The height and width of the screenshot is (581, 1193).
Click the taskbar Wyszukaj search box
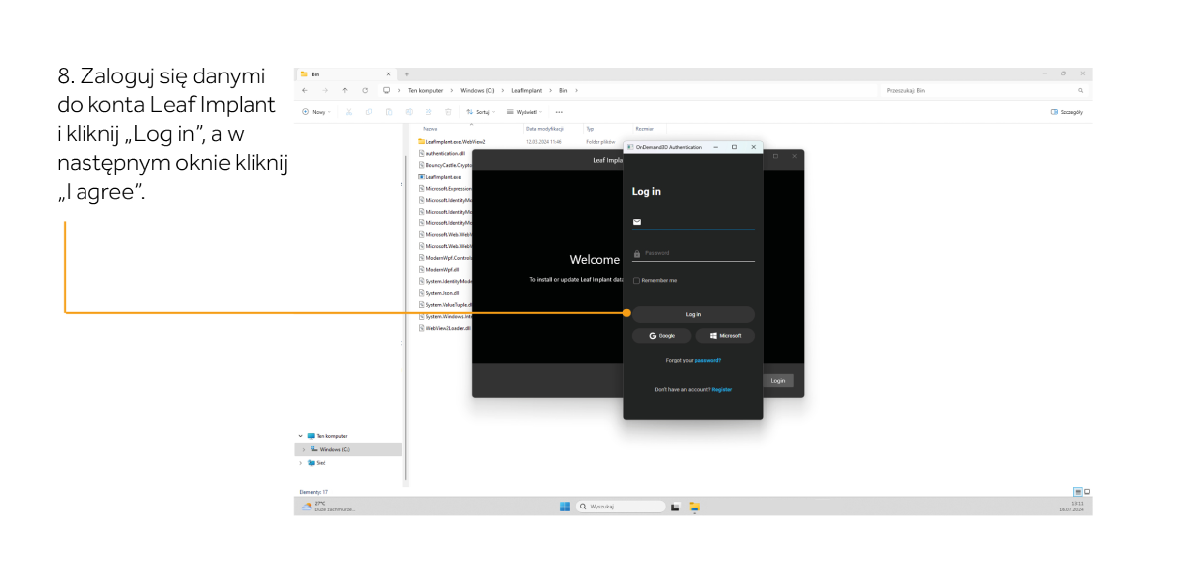pyautogui.click(x=621, y=507)
